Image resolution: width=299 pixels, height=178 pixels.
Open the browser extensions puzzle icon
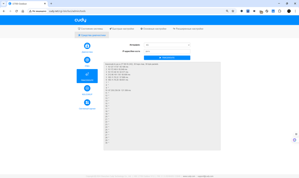280,11
